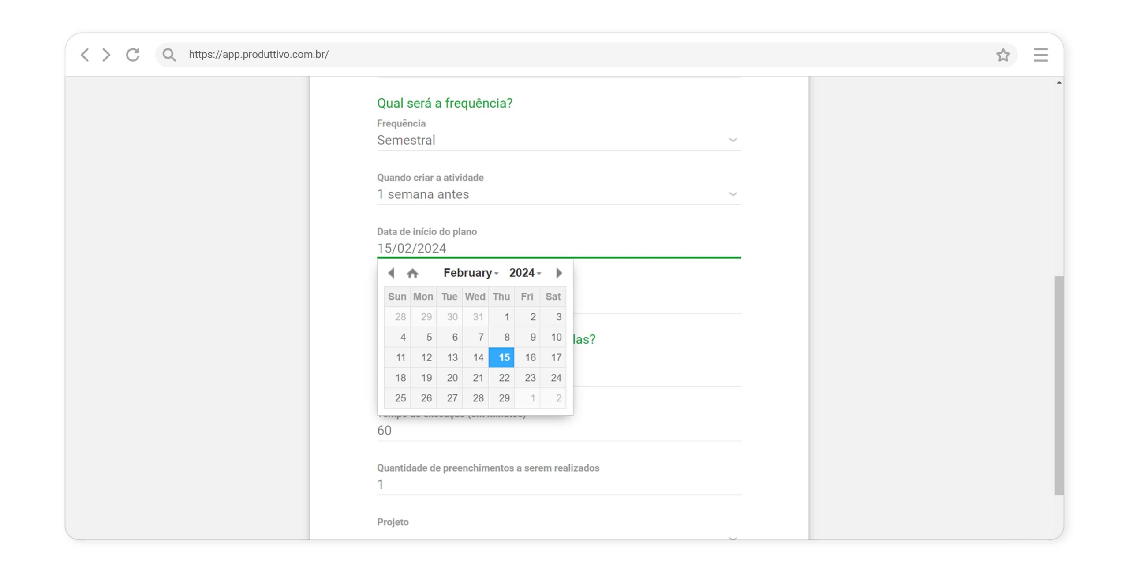Expand the Frequência Semestral dropdown
The height and width of the screenshot is (572, 1129).
(x=558, y=140)
